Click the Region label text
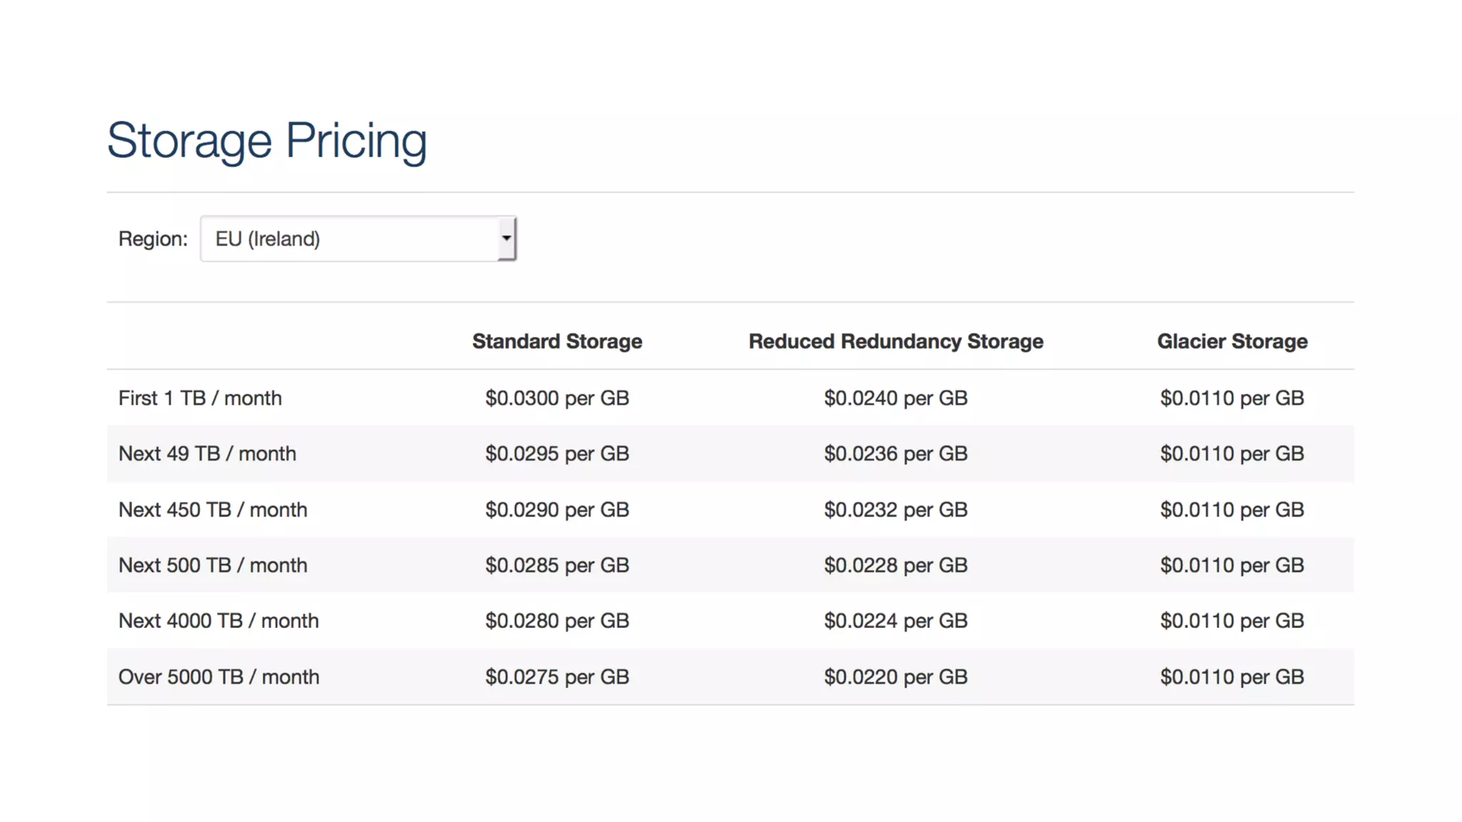This screenshot has height=822, width=1462. point(153,239)
